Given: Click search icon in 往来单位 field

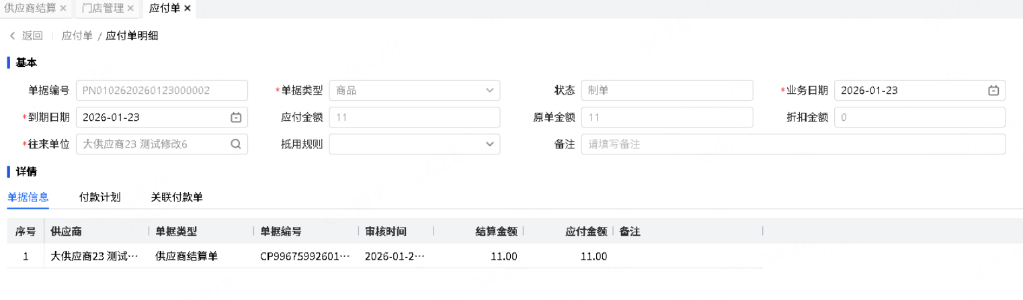Looking at the screenshot, I should (x=236, y=144).
